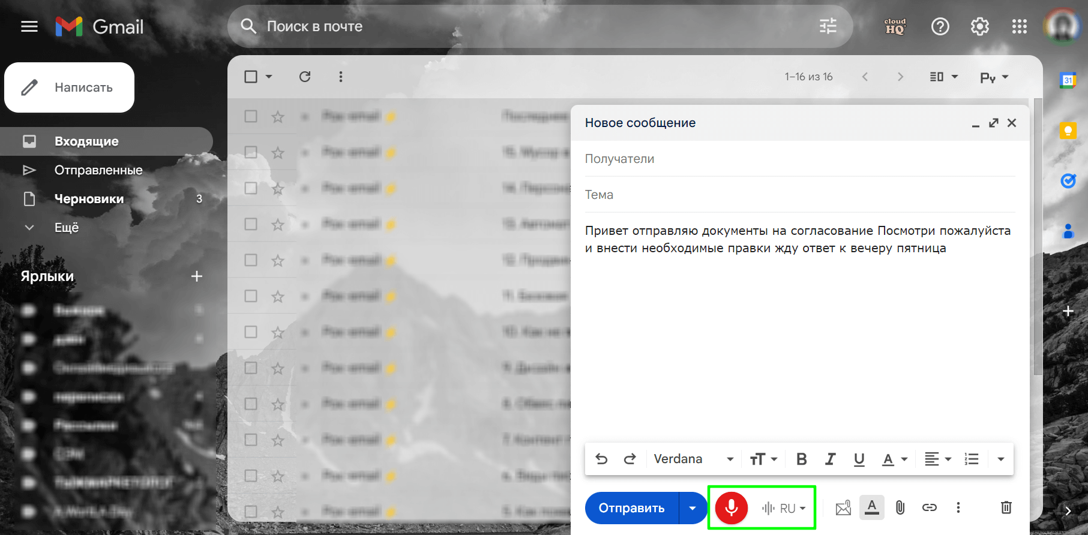Toggle formatting options button with underlined A
1088x535 pixels.
(872, 508)
